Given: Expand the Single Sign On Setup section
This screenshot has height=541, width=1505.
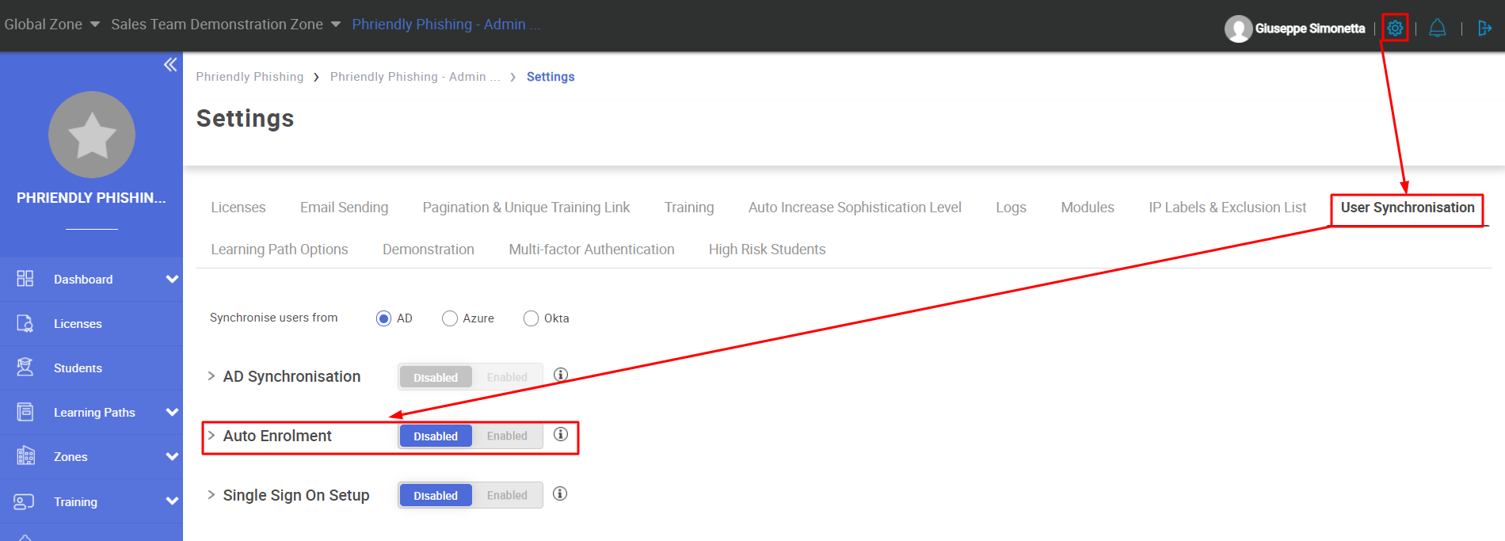Looking at the screenshot, I should click(x=211, y=494).
